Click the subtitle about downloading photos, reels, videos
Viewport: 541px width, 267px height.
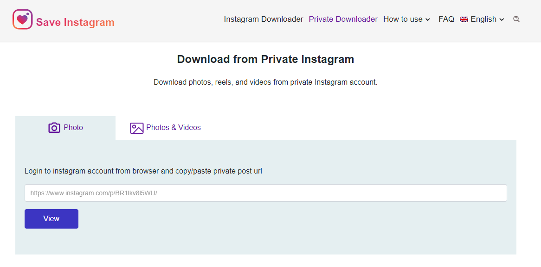(265, 82)
